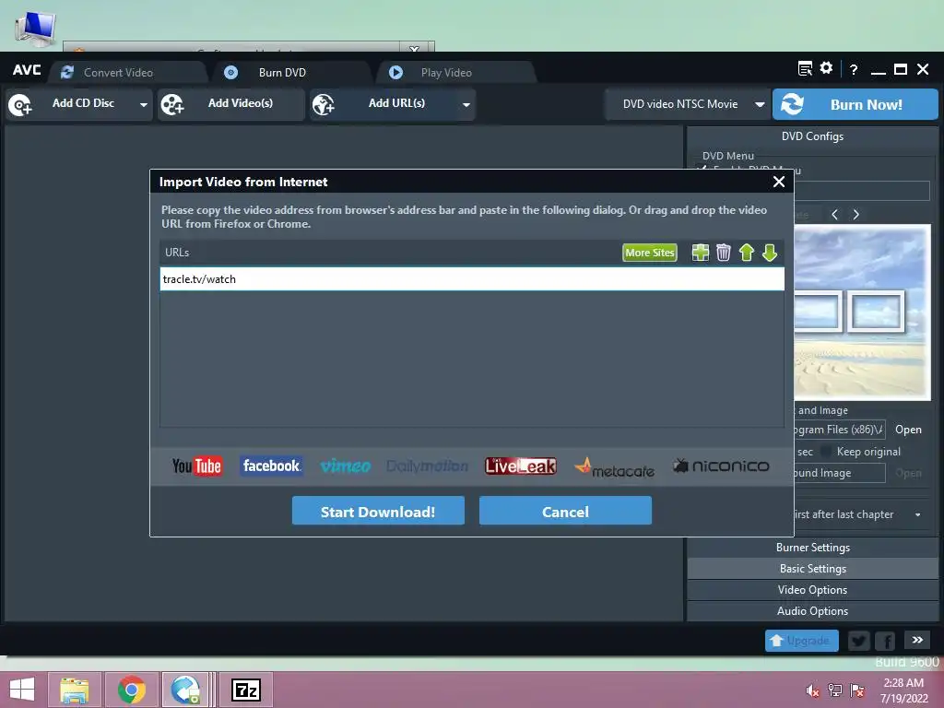Expand the Audio Options section
This screenshot has width=944, height=708.
(813, 611)
